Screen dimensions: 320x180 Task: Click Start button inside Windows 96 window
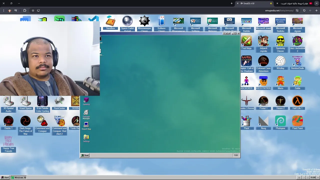point(85,155)
